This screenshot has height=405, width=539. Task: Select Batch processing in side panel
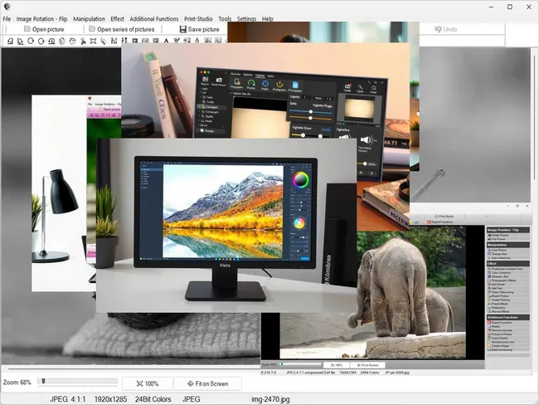(x=500, y=350)
